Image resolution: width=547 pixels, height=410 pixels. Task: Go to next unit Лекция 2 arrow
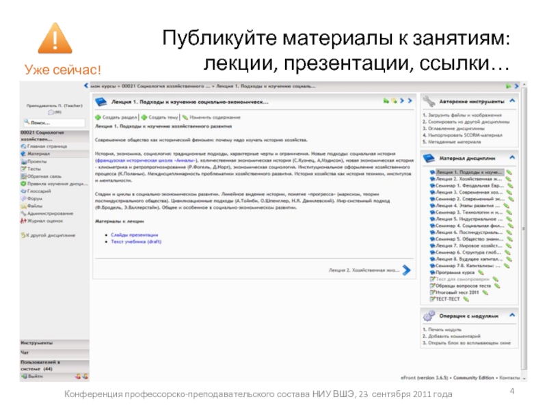(406, 270)
